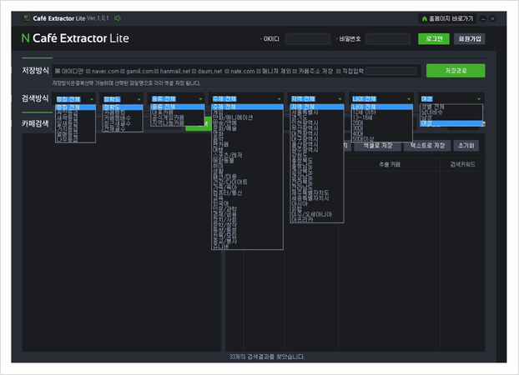The width and height of the screenshot is (519, 375).
Task: Tick the hanmail.net checkbox
Action: tap(157, 71)
